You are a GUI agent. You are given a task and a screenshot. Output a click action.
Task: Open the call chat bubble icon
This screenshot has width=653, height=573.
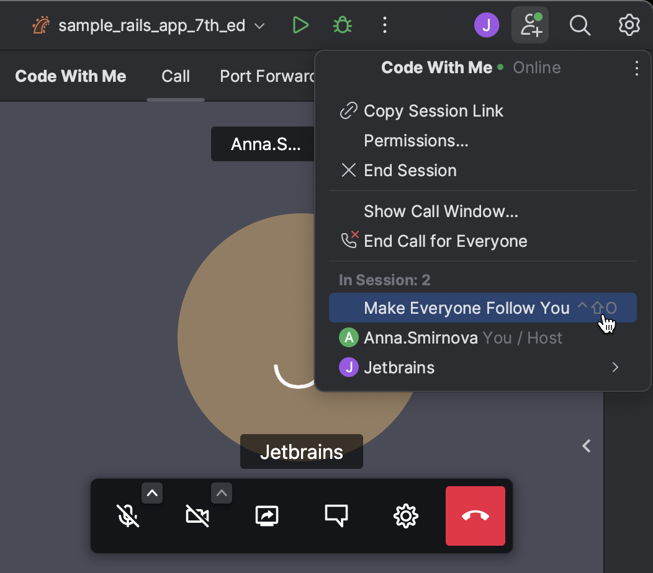click(336, 516)
